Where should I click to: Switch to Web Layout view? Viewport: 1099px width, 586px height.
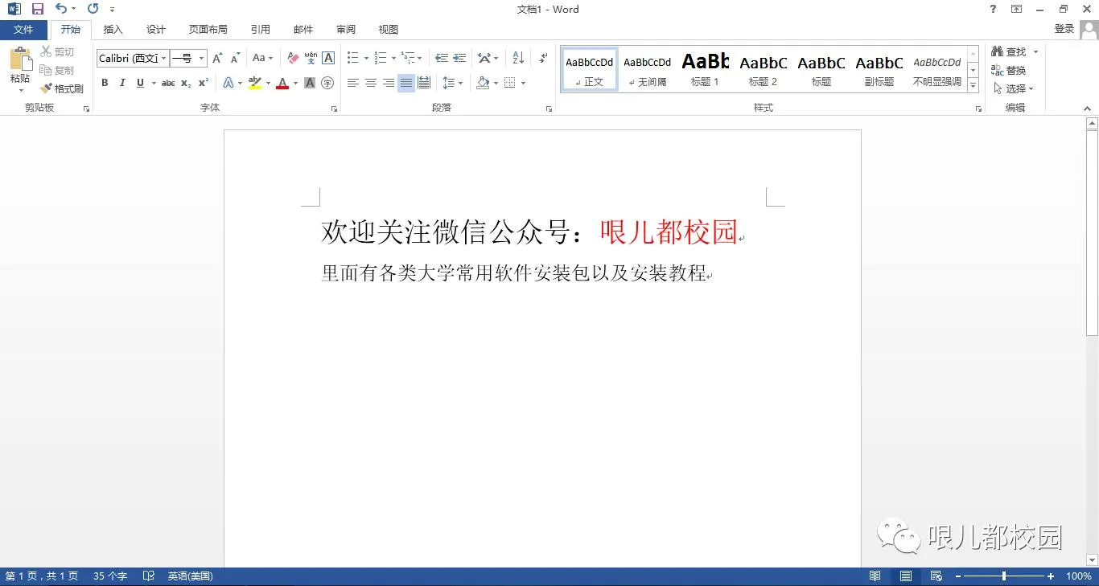936,576
